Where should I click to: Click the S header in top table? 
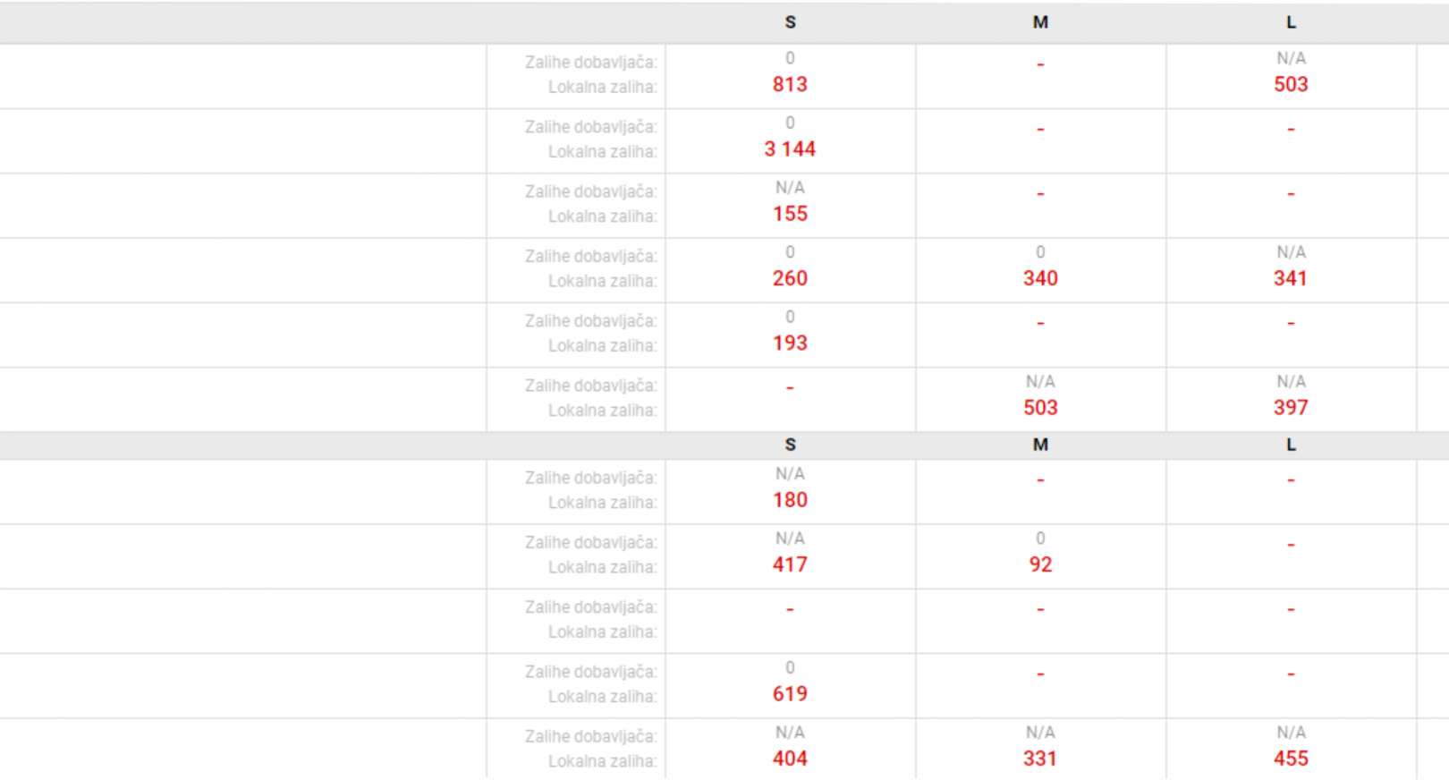pyautogui.click(x=790, y=22)
